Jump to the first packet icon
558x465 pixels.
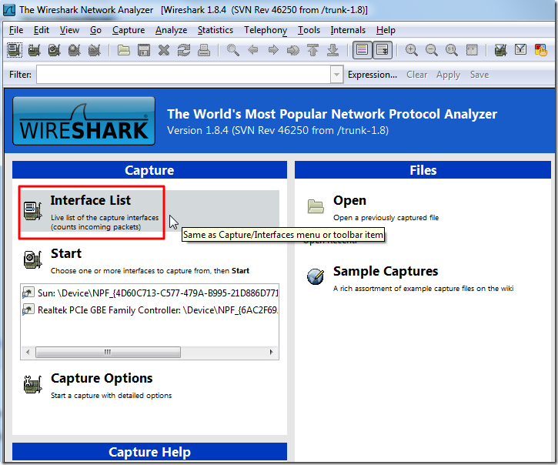tap(312, 50)
